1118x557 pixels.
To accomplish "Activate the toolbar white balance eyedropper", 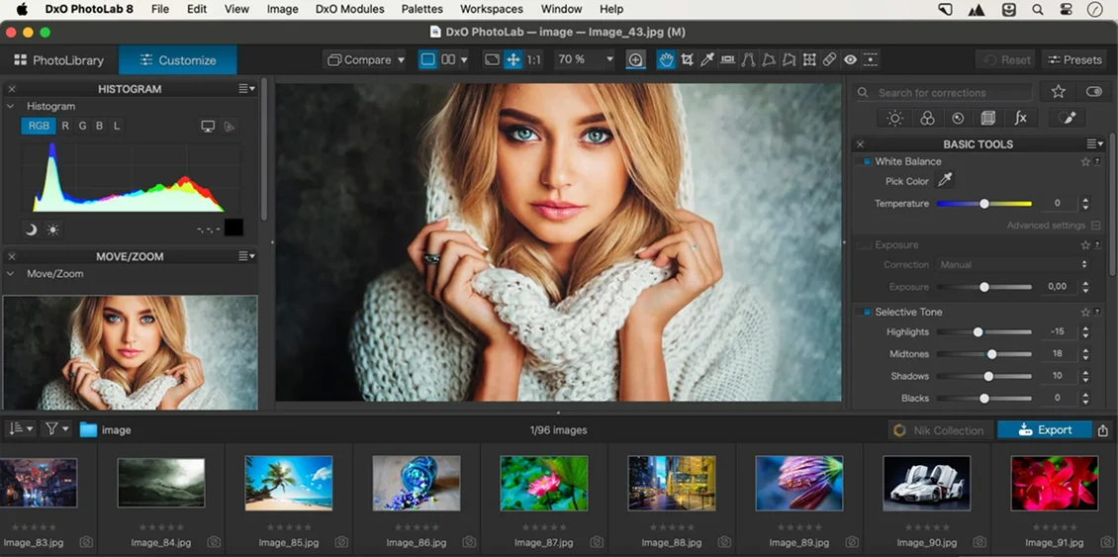I will pyautogui.click(x=706, y=60).
